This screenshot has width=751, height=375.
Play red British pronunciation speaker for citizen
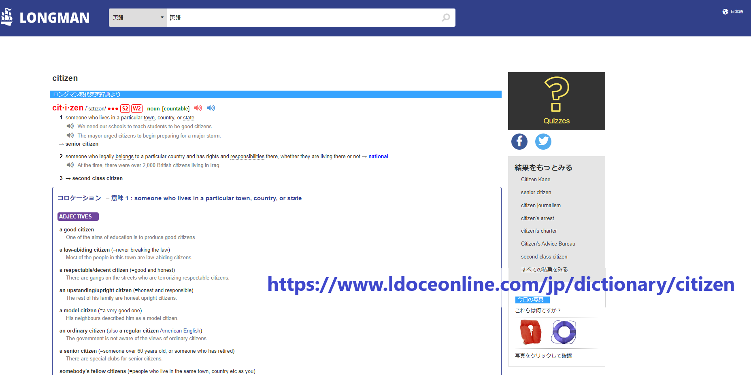point(198,108)
